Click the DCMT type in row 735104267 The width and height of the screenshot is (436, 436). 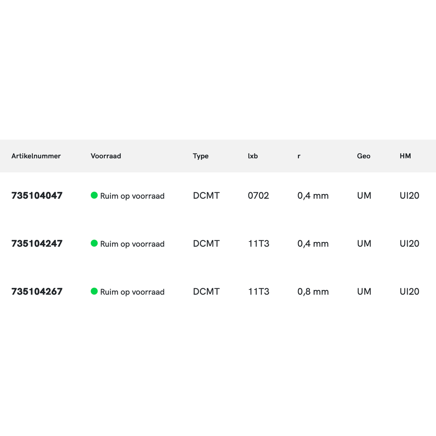(206, 292)
